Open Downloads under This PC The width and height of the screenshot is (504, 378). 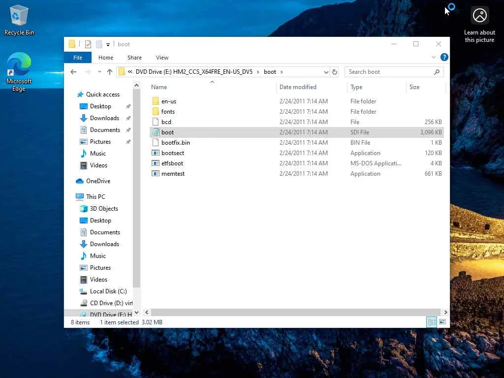[99, 244]
